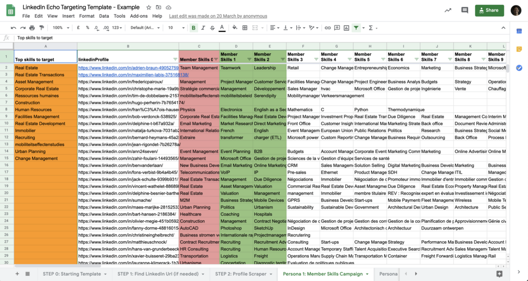Open the Functions sigma menu
The width and height of the screenshot is (528, 281).
coord(371,28)
